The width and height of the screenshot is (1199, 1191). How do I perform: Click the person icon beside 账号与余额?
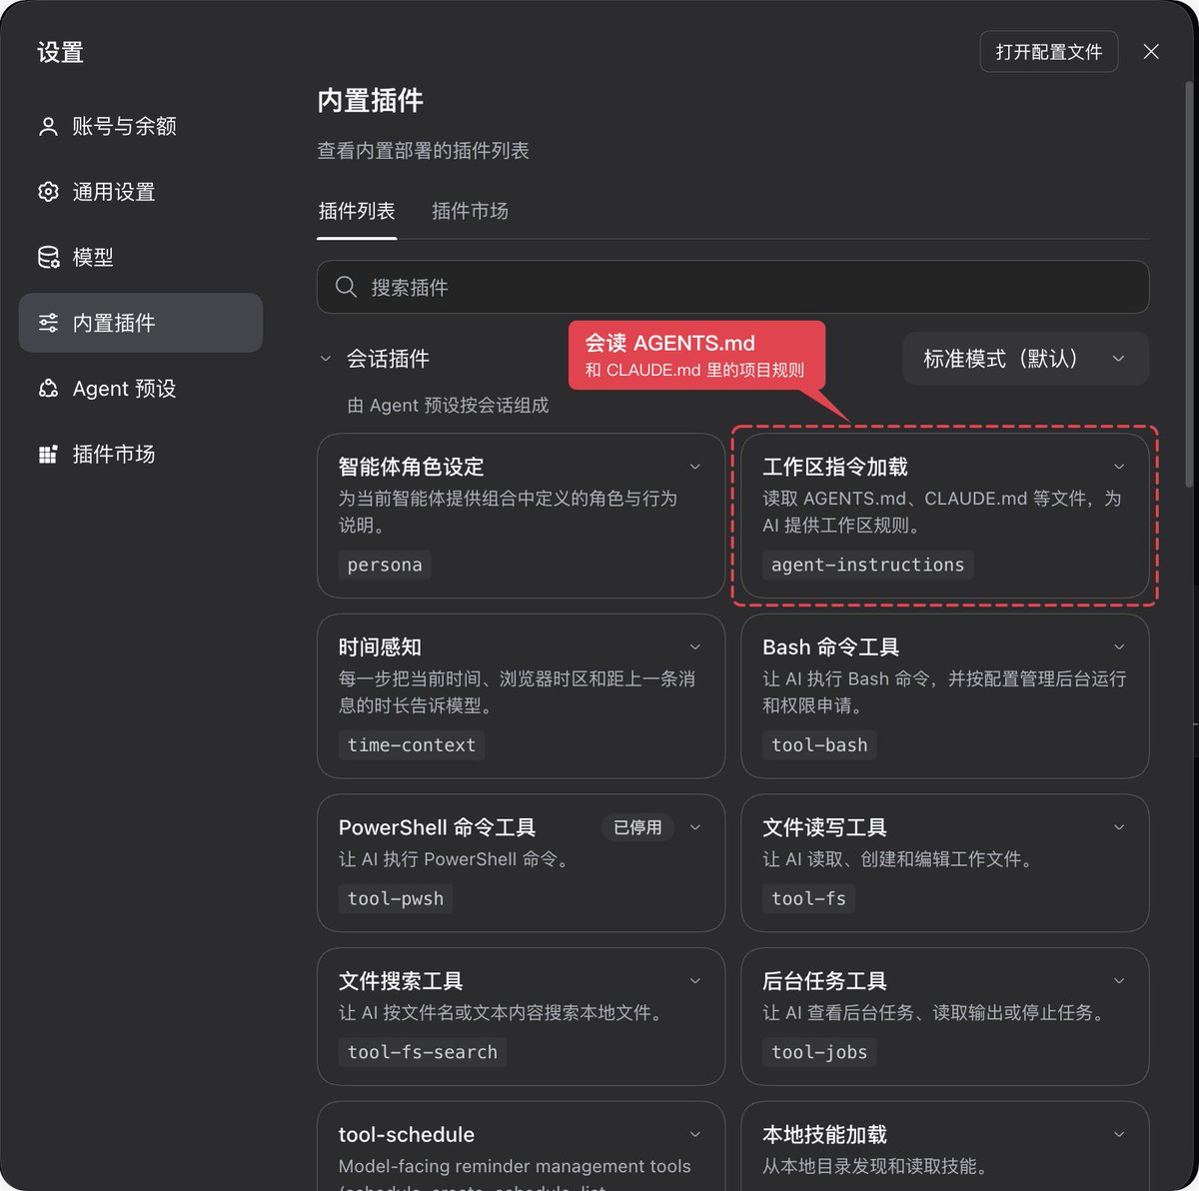[x=48, y=126]
